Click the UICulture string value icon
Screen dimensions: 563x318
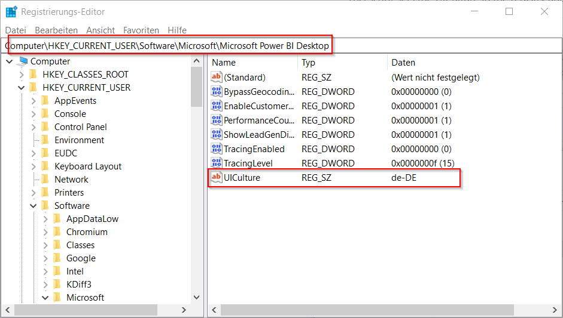pos(217,177)
